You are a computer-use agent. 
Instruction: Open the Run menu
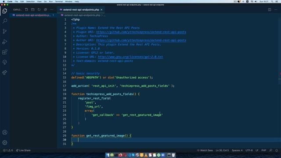[51, 1]
